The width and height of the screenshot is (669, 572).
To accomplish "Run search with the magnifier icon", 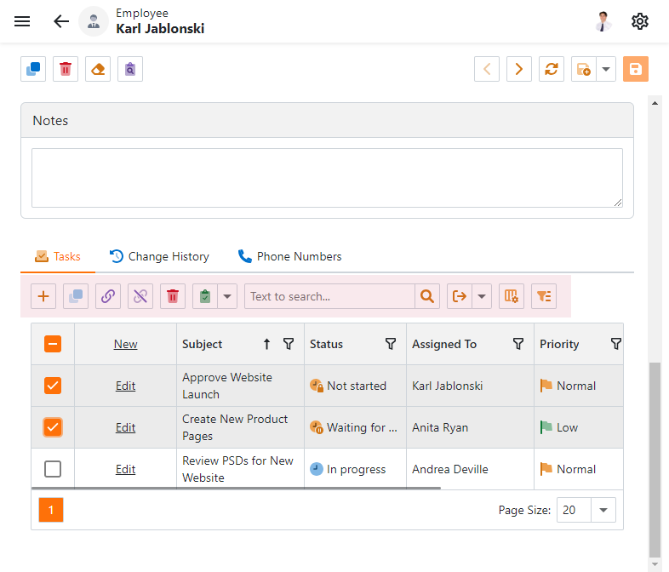I will pyautogui.click(x=427, y=296).
